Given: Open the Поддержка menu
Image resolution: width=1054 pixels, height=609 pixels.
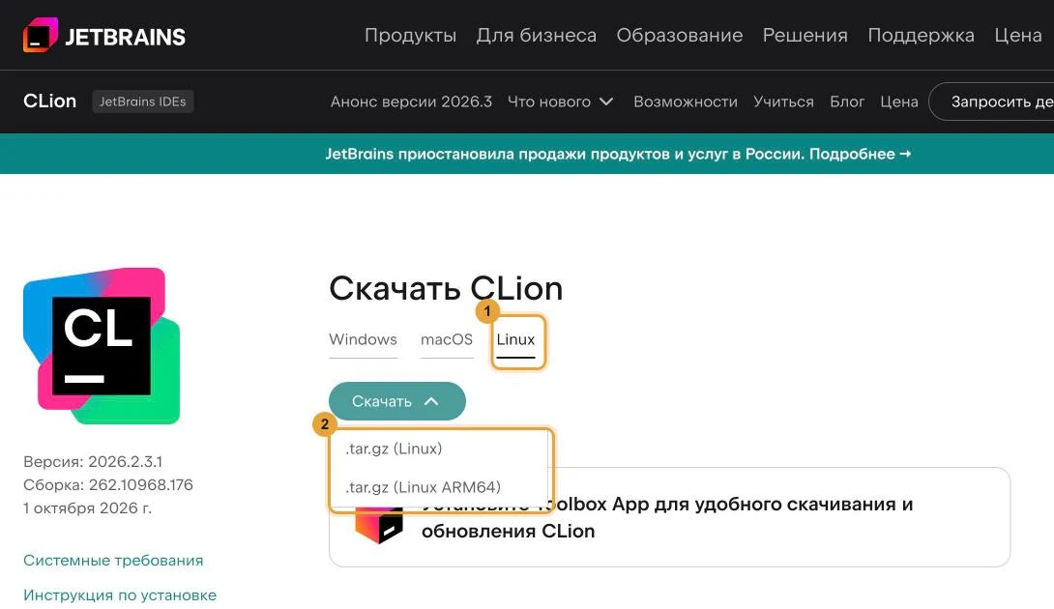Looking at the screenshot, I should click(921, 36).
